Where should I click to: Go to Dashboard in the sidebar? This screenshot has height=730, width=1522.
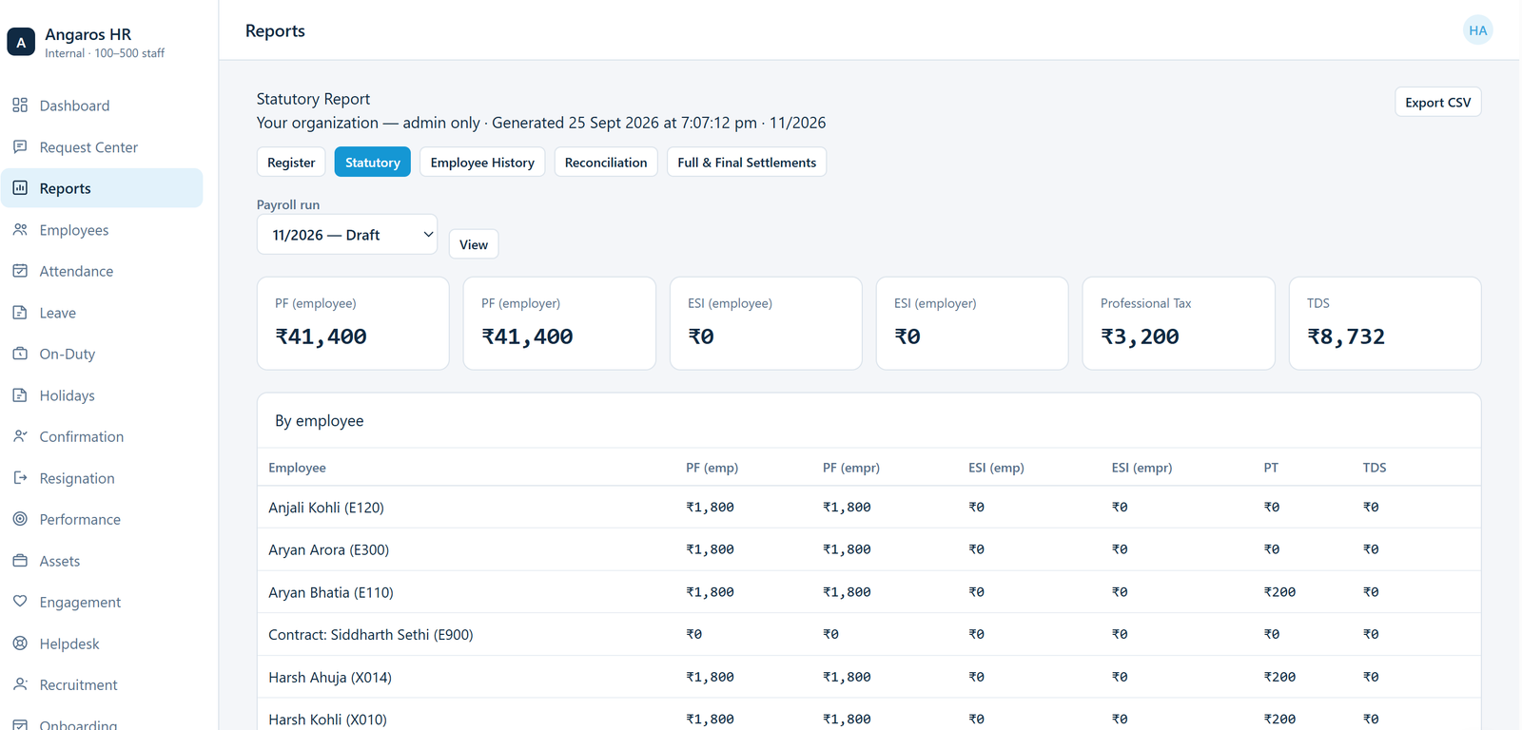click(102, 106)
